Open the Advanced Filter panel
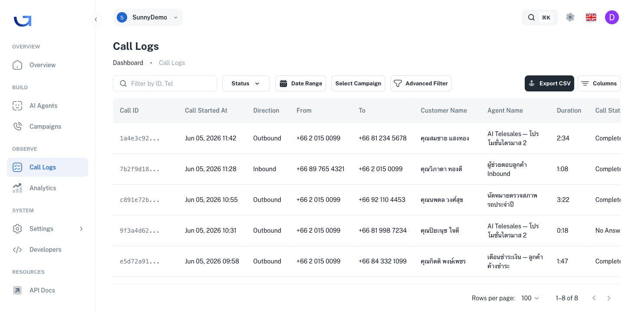This screenshot has height=312, width=638. click(421, 84)
